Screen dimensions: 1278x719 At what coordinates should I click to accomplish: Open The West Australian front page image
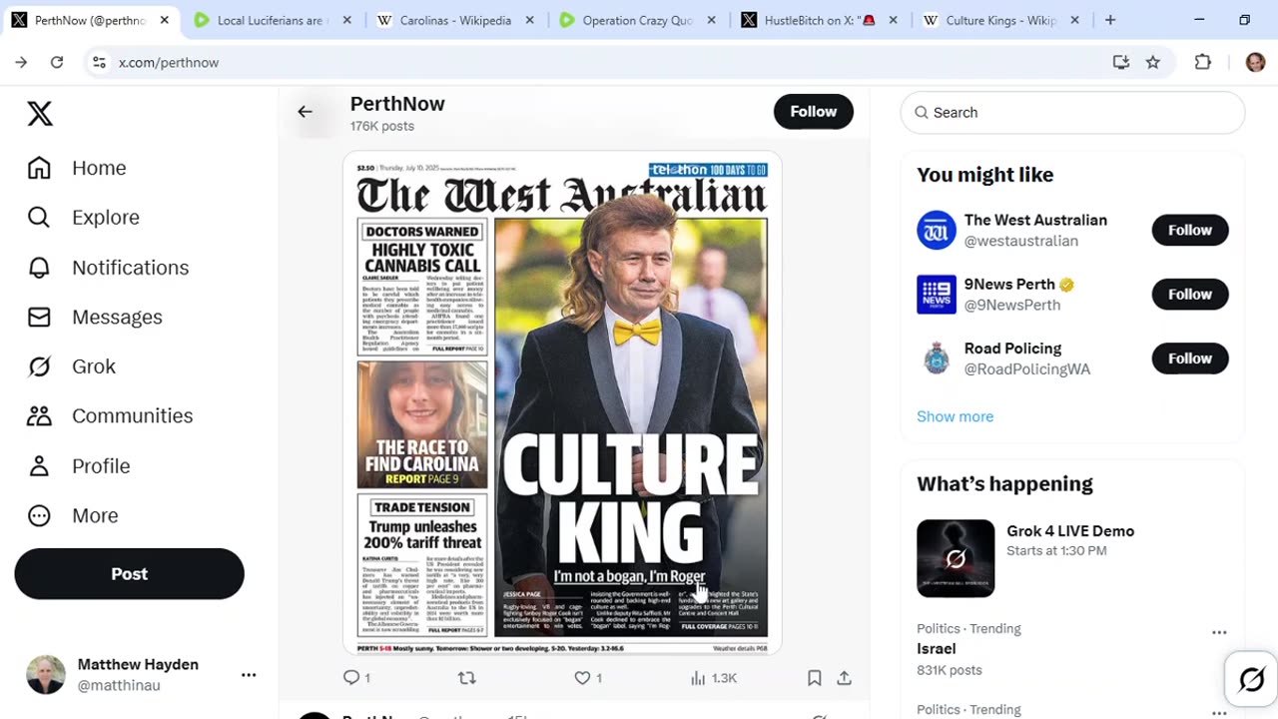(x=562, y=403)
